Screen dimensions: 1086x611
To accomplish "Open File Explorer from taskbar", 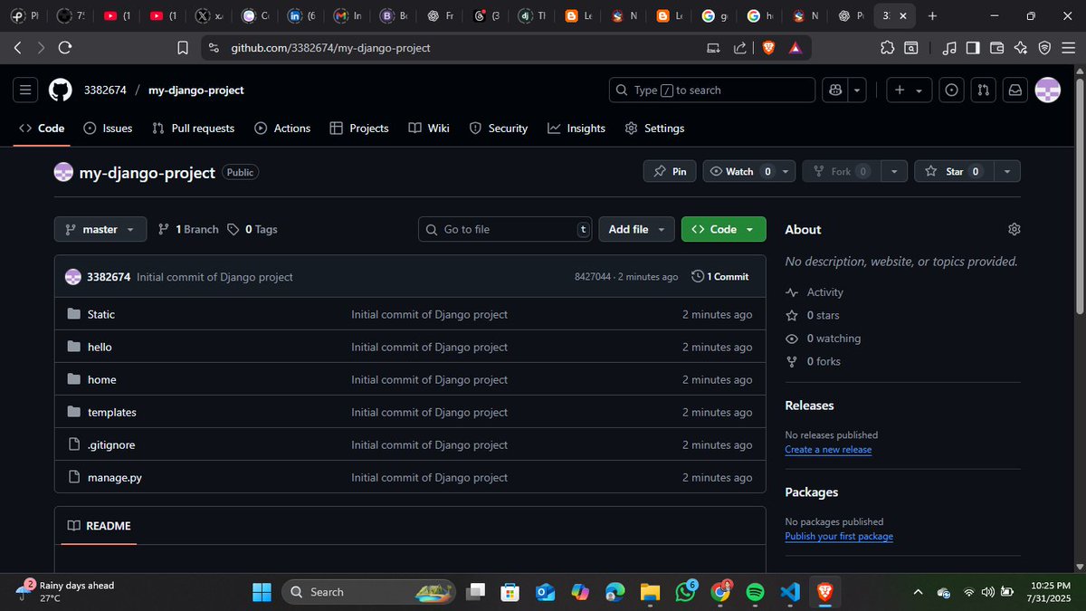I will 650,592.
